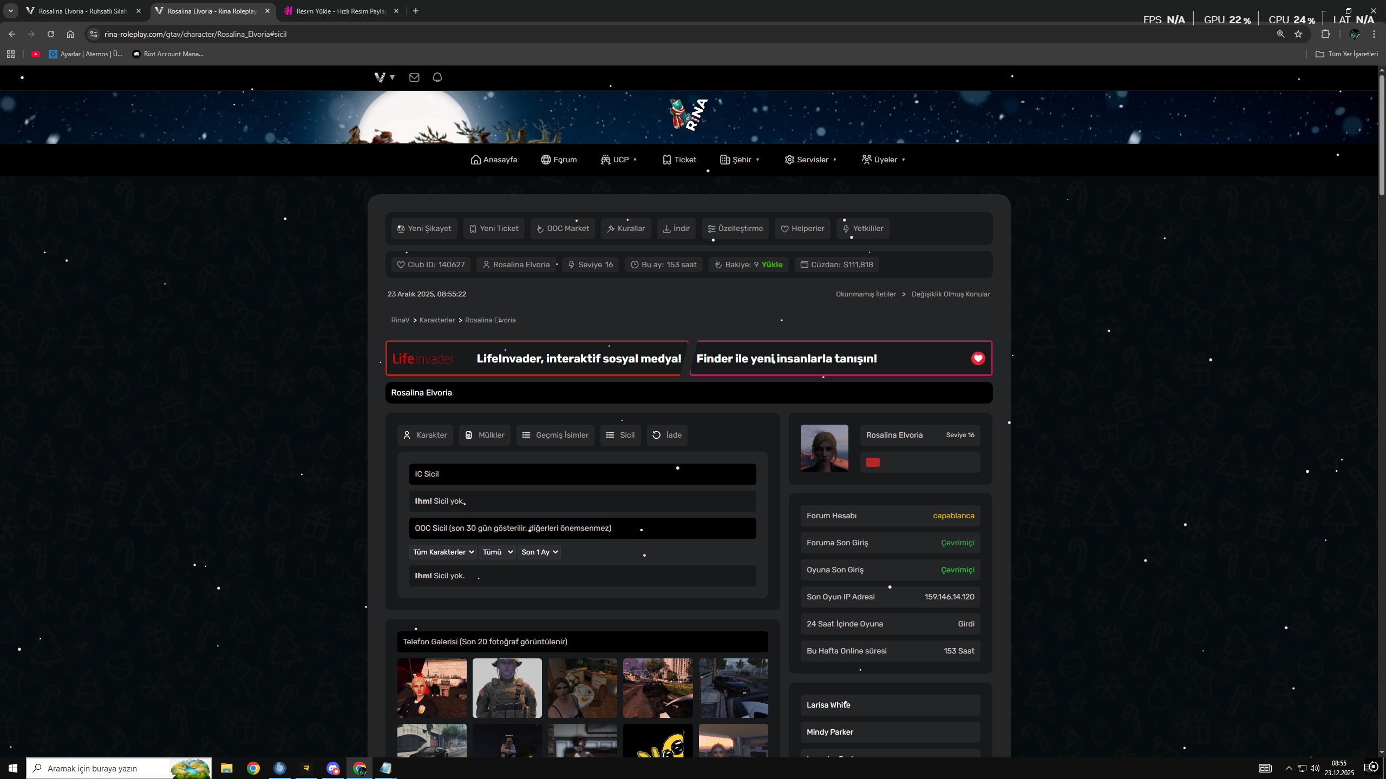
Task: Bookmark this page with the star icon
Action: (x=1298, y=34)
